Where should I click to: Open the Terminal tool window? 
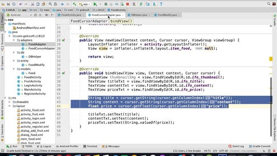pos(90,146)
